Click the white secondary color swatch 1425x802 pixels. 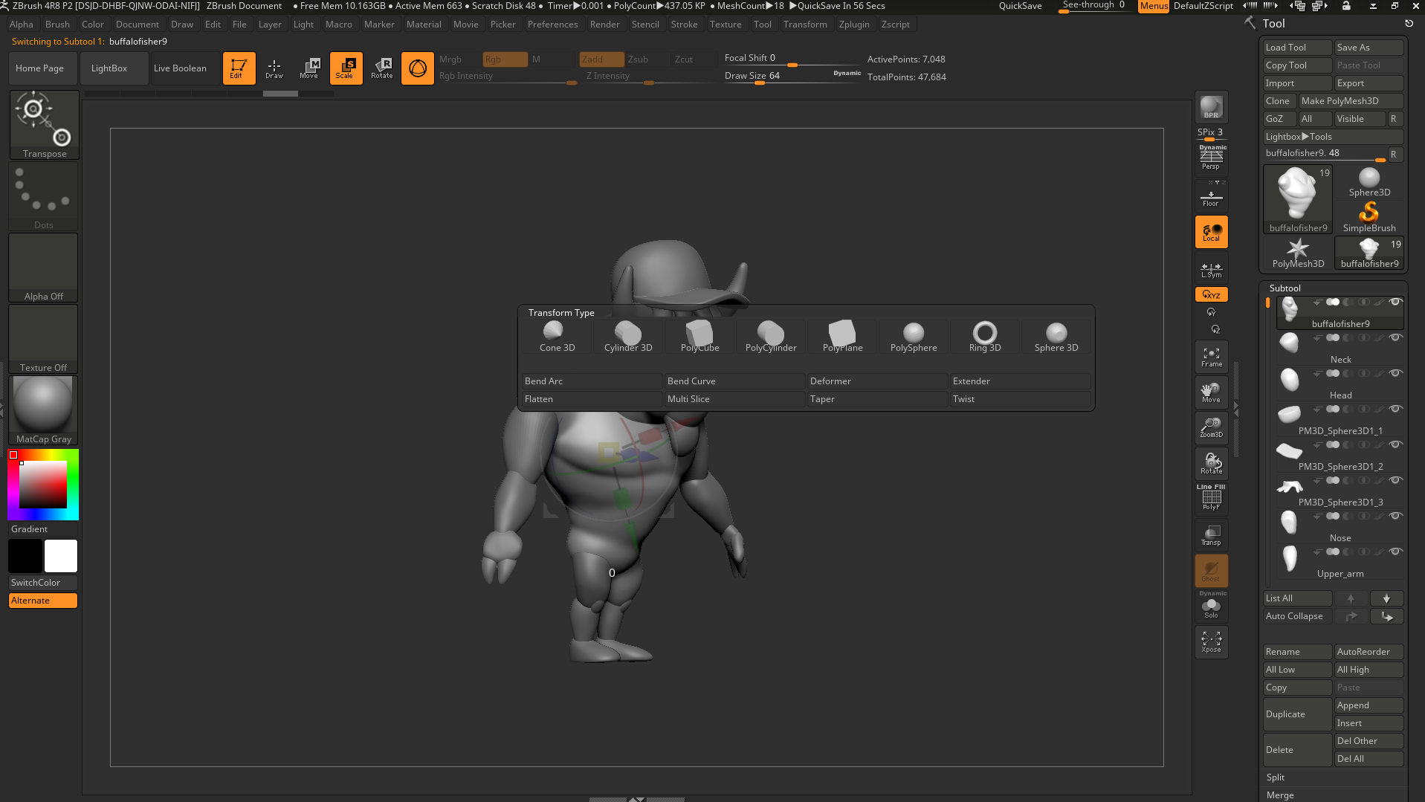pos(61,556)
